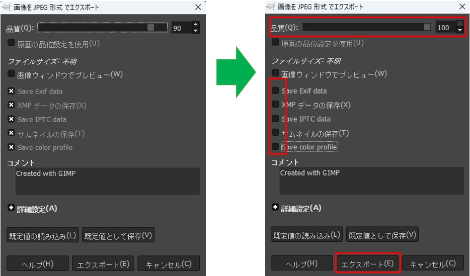This screenshot has width=470, height=276.
Task: Decrease quality with the down arrow in the left dialog
Action: click(196, 31)
